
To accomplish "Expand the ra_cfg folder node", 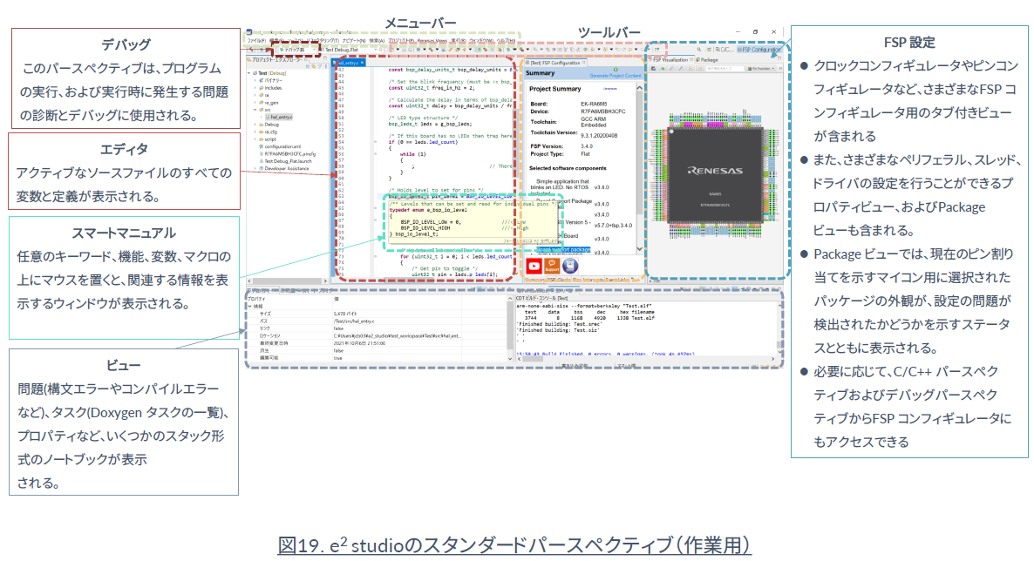I will [255, 132].
